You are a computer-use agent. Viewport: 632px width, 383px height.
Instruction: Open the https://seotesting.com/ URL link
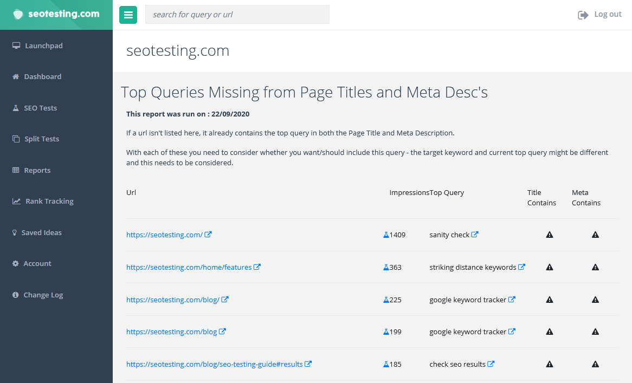(164, 235)
